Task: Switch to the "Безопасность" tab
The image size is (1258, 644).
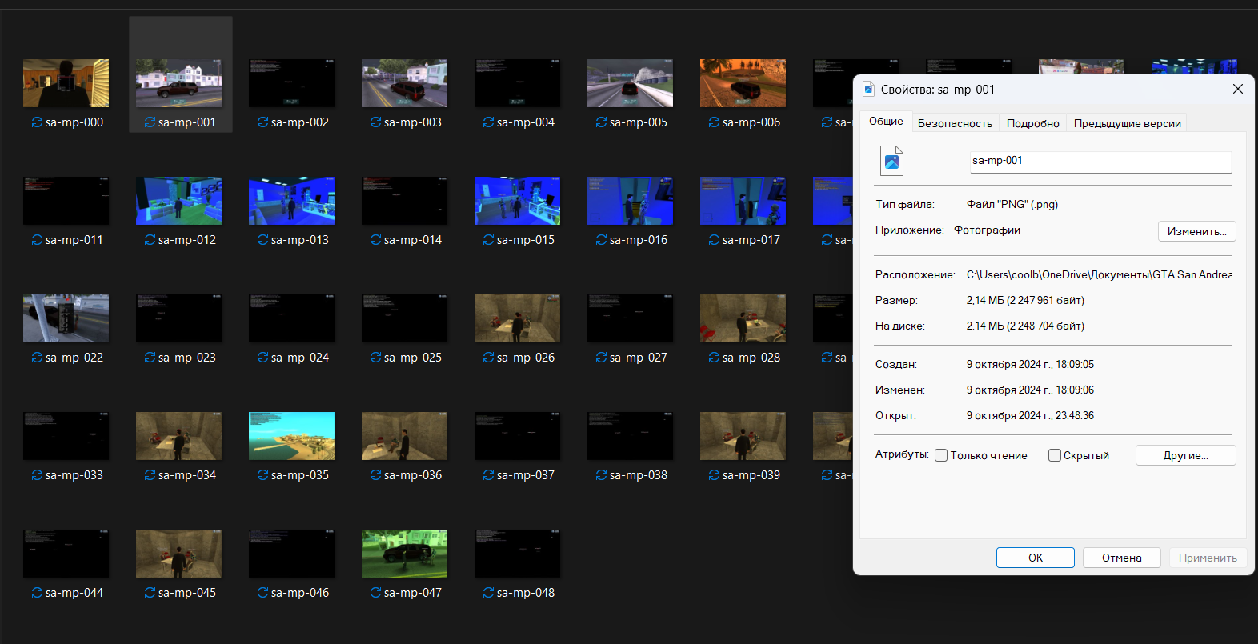Action: (955, 123)
